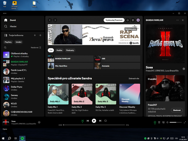Open BANDA FAMILIAR shortcut tile
The image size is (188, 141).
71,59
